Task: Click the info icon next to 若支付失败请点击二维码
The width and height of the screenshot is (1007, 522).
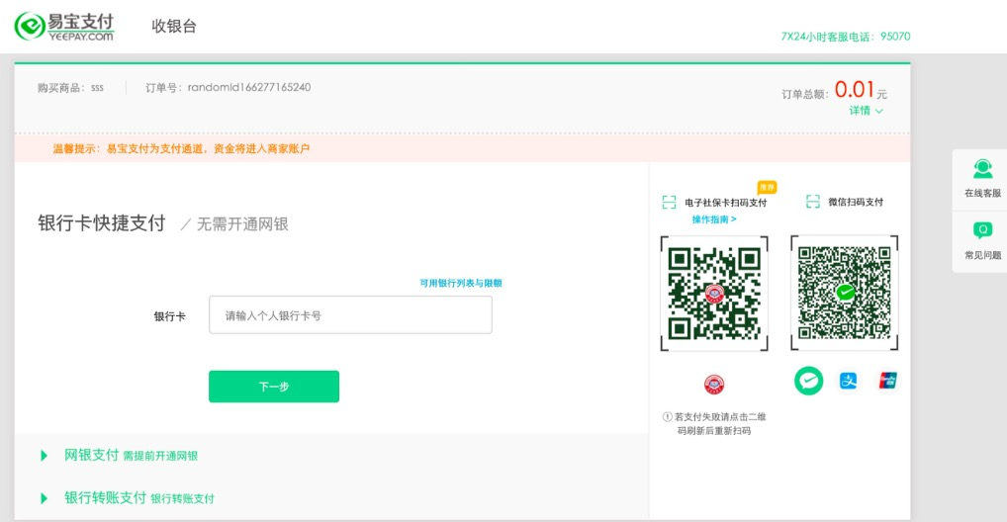Action: (x=668, y=416)
